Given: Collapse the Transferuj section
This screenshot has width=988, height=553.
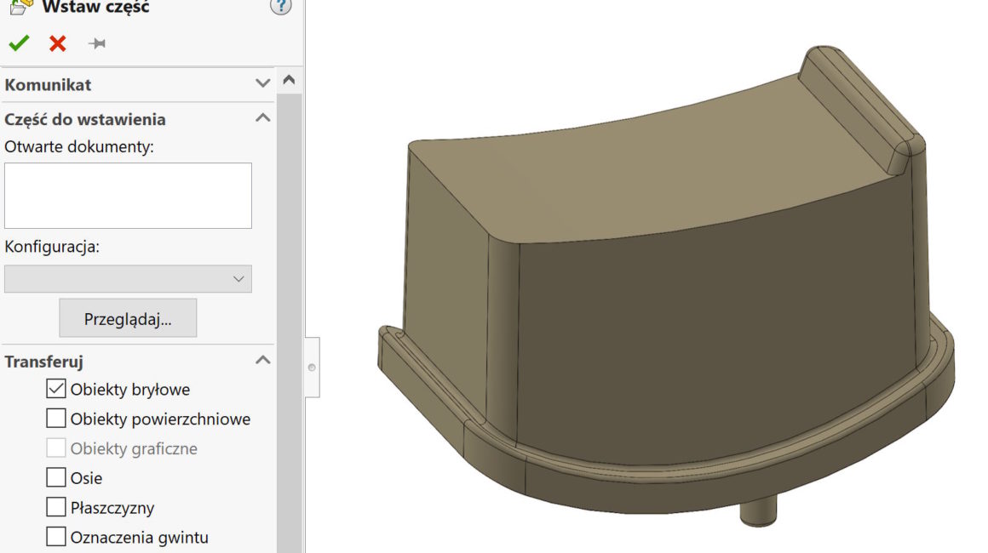Looking at the screenshot, I should [263, 361].
